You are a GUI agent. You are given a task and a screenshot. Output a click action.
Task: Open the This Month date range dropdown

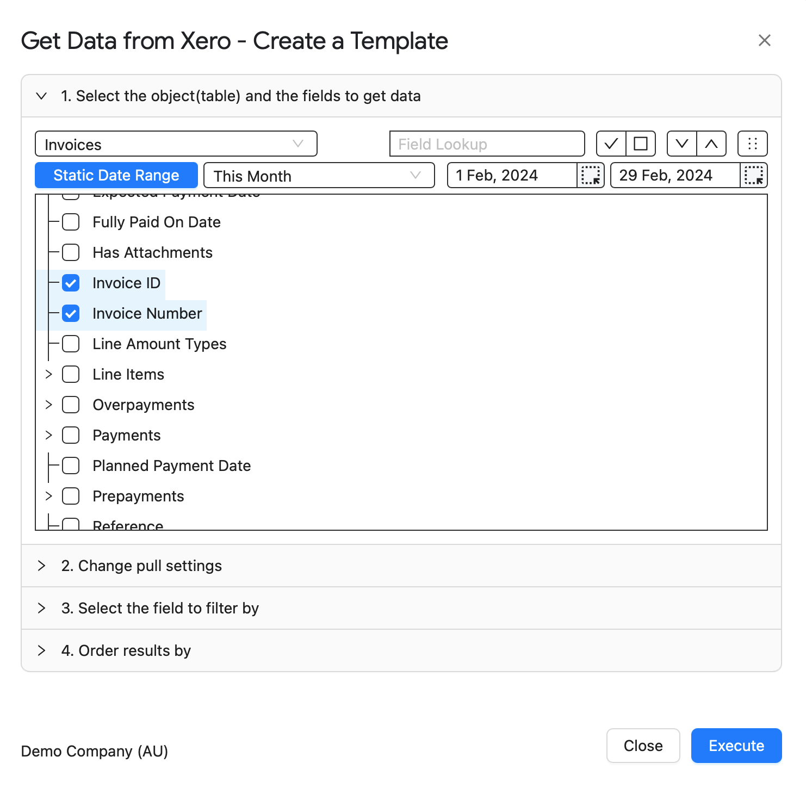(319, 176)
